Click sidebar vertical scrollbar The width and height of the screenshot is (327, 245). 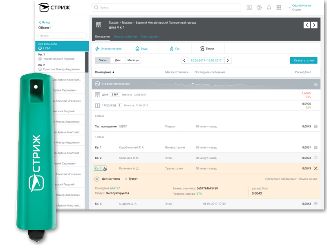87,62
